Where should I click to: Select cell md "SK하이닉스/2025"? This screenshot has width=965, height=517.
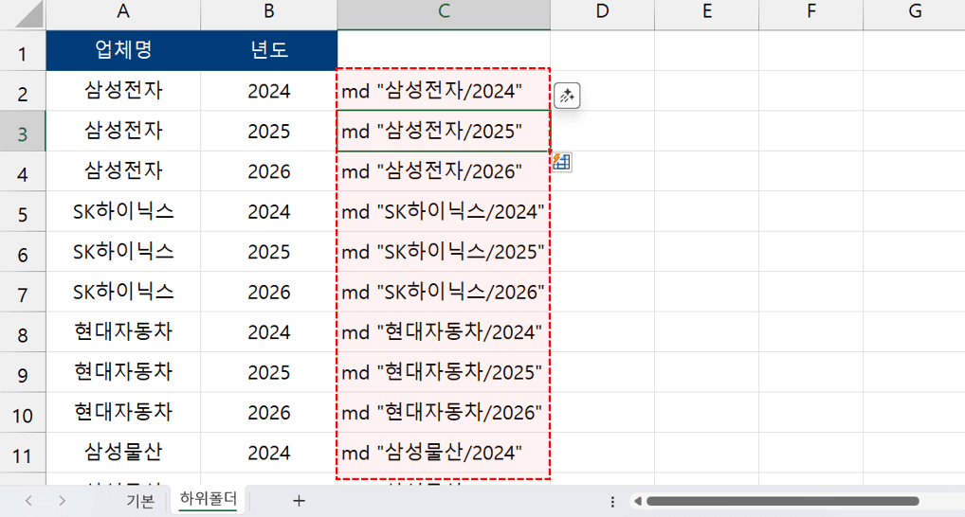(444, 252)
